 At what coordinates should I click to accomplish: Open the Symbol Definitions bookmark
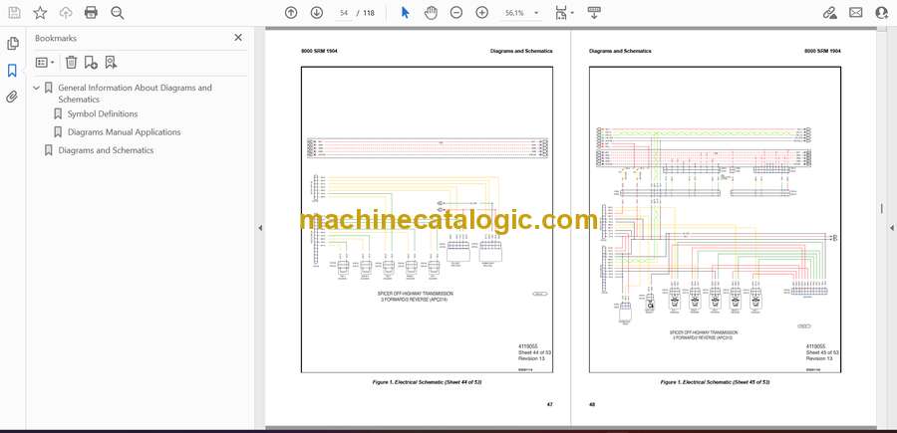pos(103,113)
